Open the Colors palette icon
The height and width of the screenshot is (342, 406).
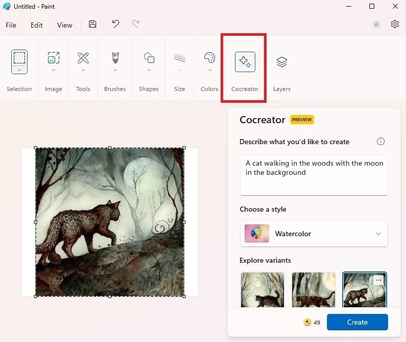click(x=209, y=58)
